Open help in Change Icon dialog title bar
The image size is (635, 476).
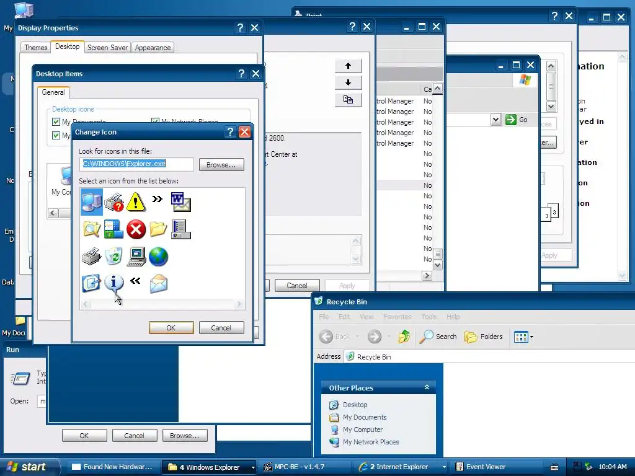(x=230, y=131)
